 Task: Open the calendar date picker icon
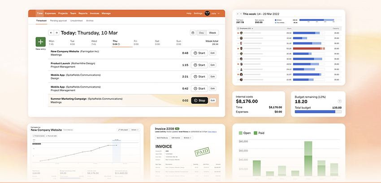point(193,33)
